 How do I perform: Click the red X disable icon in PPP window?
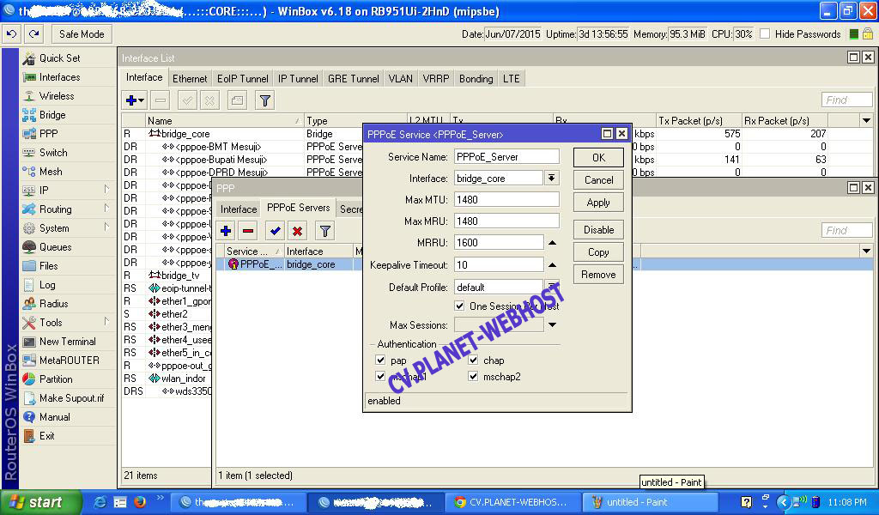[x=297, y=230]
